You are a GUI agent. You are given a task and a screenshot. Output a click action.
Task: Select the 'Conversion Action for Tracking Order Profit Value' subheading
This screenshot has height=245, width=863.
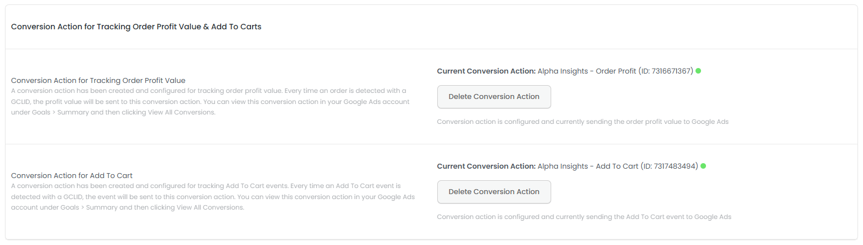[x=98, y=80]
